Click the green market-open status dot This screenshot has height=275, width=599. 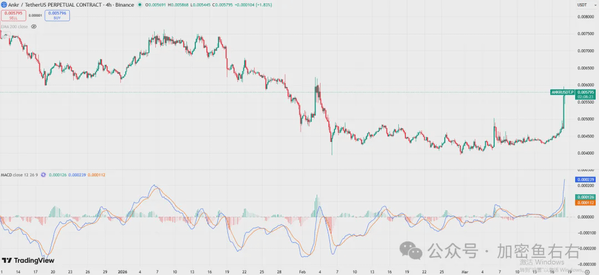[140, 5]
